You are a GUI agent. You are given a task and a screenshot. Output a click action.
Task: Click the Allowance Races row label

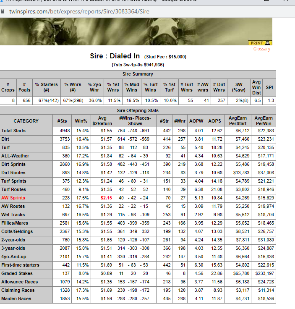tap(19, 282)
